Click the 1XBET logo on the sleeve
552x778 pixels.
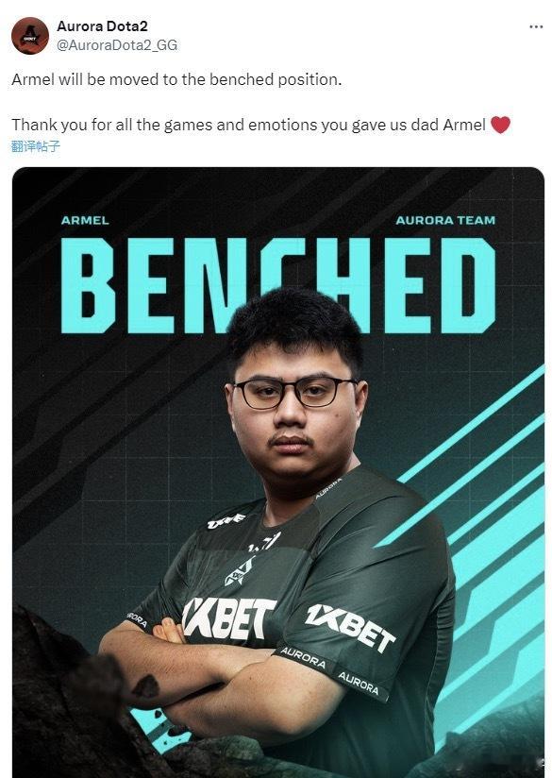pos(350,626)
